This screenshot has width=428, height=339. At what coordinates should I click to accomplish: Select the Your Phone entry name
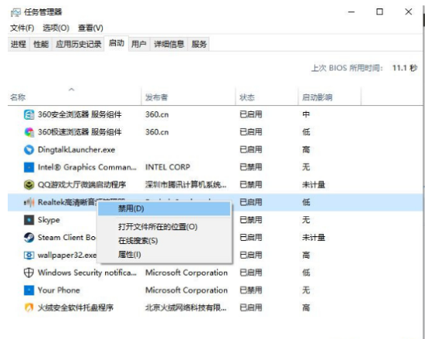click(59, 290)
